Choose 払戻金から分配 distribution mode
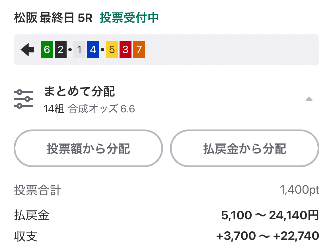The image size is (333, 249). pyautogui.click(x=245, y=148)
